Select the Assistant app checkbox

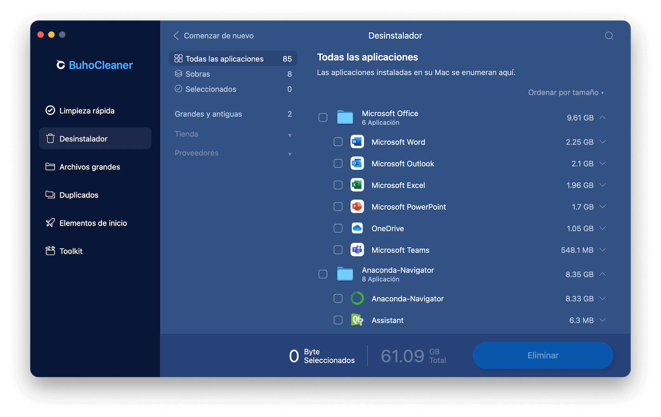(338, 320)
